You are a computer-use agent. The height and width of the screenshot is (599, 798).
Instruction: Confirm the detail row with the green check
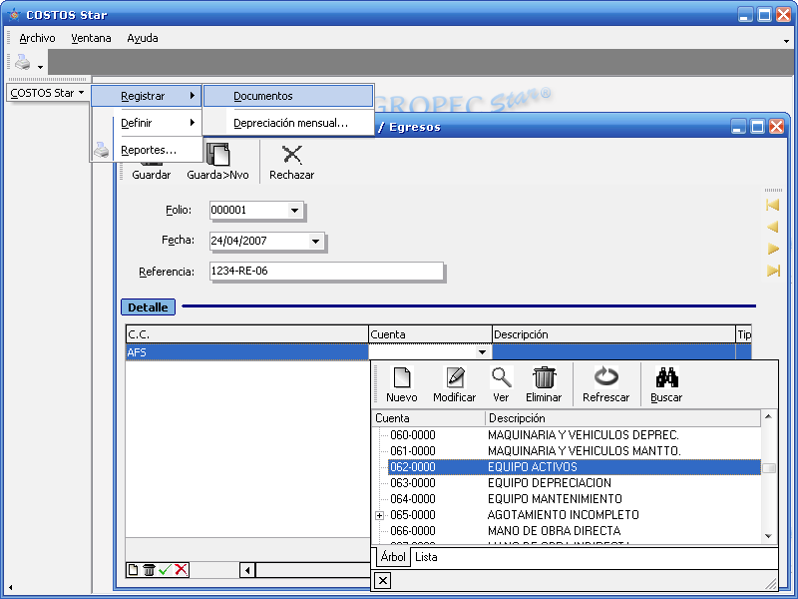(x=165, y=570)
